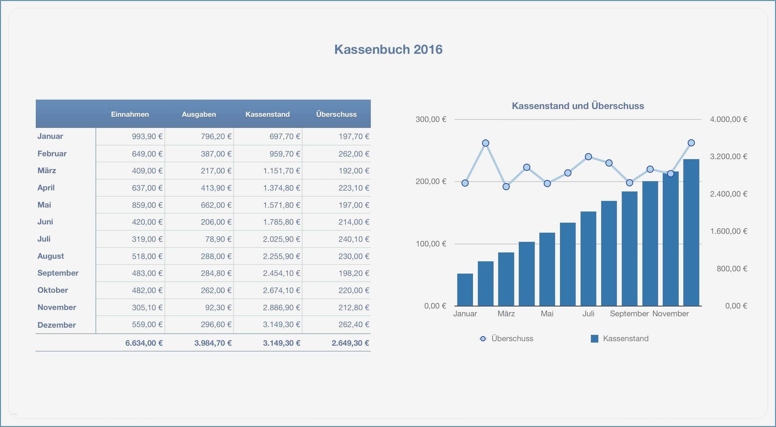The height and width of the screenshot is (427, 776).
Task: Select the tallest Dezember Kassenstand bar
Action: tap(691, 232)
